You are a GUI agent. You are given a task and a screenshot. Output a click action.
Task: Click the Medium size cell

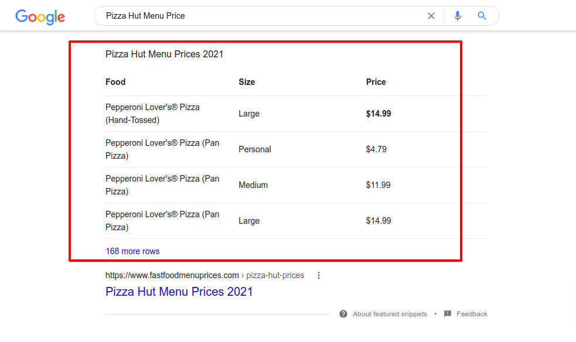click(253, 185)
